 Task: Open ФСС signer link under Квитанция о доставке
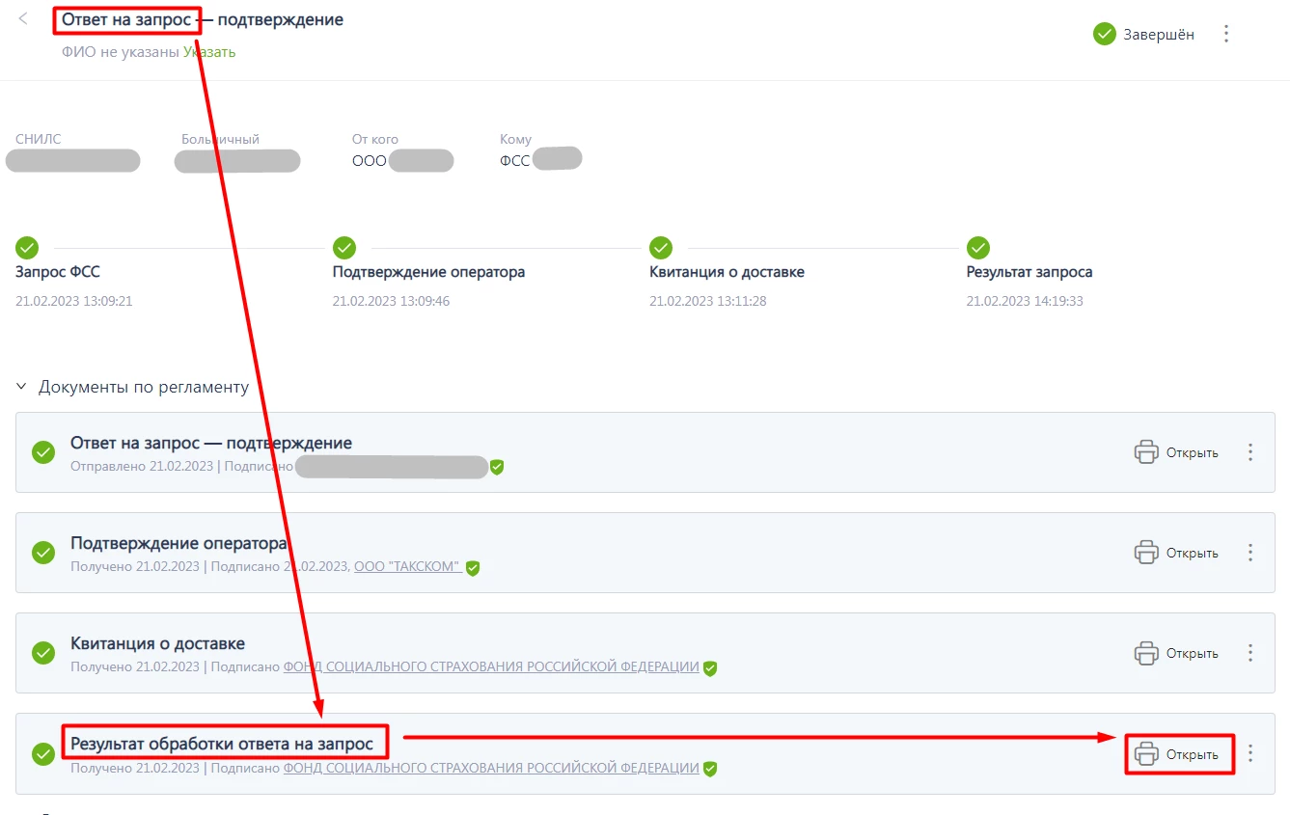point(490,666)
